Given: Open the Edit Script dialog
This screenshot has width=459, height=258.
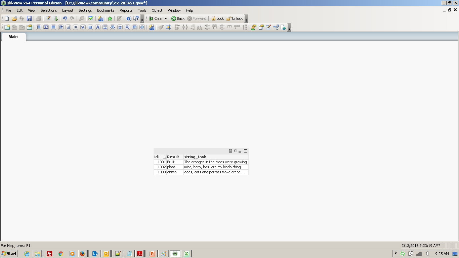Looking at the screenshot, I should tap(48, 18).
